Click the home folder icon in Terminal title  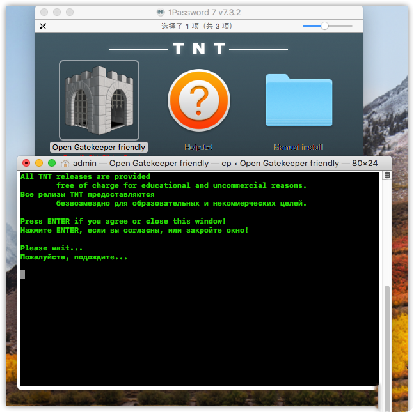click(65, 164)
